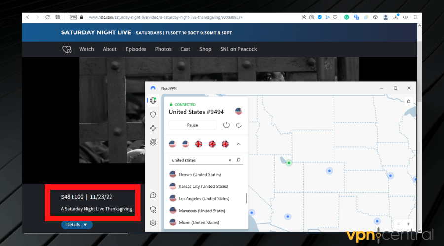
Task: Select the first recent UK flag connection
Action: click(x=199, y=144)
